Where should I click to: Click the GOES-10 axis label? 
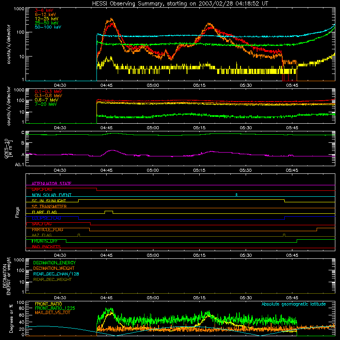8,148
